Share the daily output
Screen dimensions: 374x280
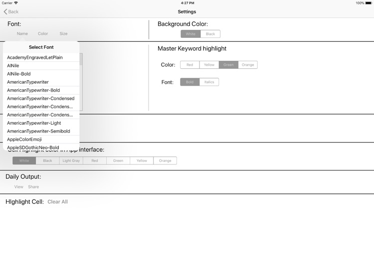tap(33, 187)
